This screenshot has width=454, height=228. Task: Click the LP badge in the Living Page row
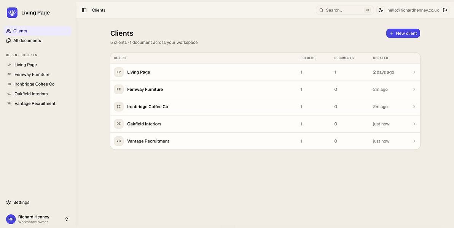point(119,72)
